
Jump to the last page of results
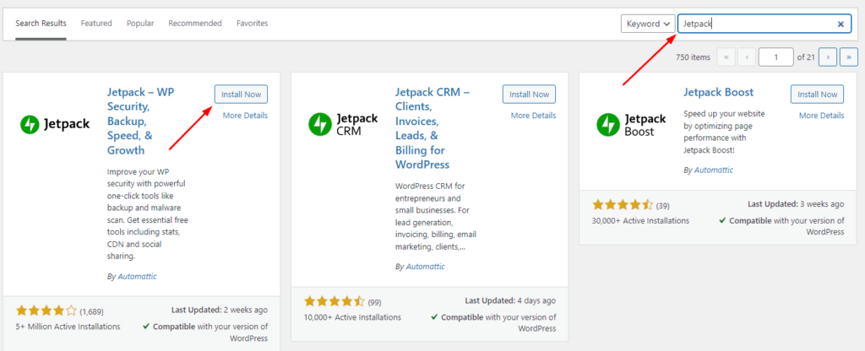(x=849, y=57)
